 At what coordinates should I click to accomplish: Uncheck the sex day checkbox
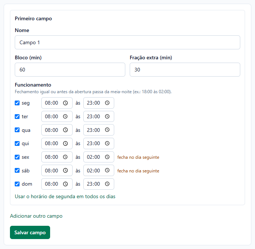(x=17, y=157)
